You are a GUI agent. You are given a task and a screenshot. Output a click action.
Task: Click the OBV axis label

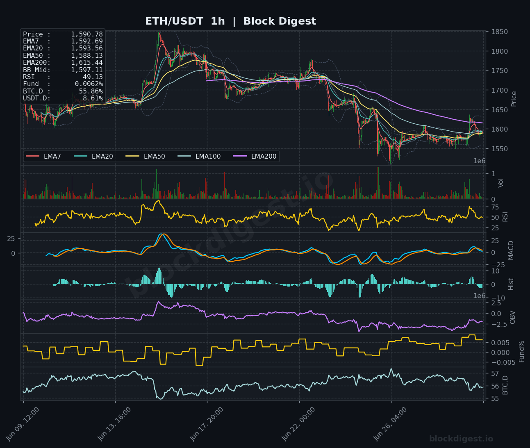512,317
